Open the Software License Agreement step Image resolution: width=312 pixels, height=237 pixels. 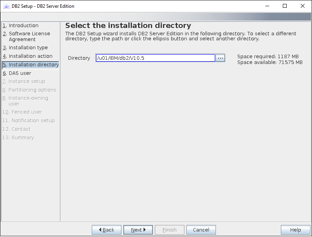[29, 36]
